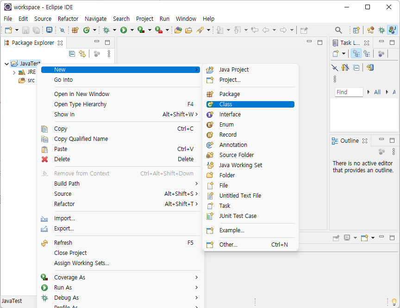Expand the JRE System Library node
This screenshot has height=308, width=400.
click(x=14, y=72)
